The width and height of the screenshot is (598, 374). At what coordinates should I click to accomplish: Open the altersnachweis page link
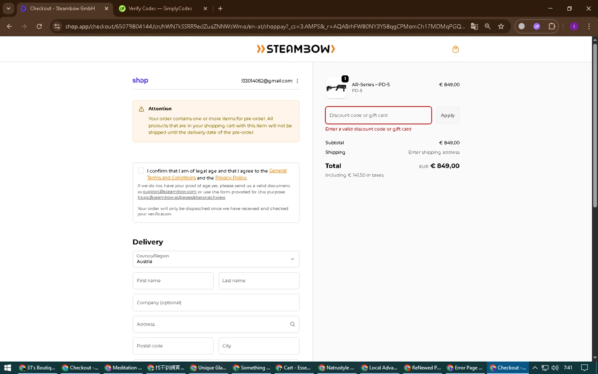tap(181, 197)
